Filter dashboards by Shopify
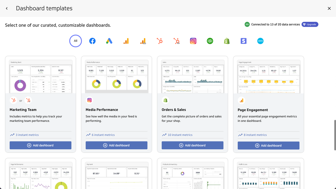336x189 pixels. click(227, 41)
